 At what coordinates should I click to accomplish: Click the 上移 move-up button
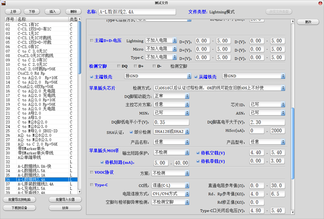[13, 12]
